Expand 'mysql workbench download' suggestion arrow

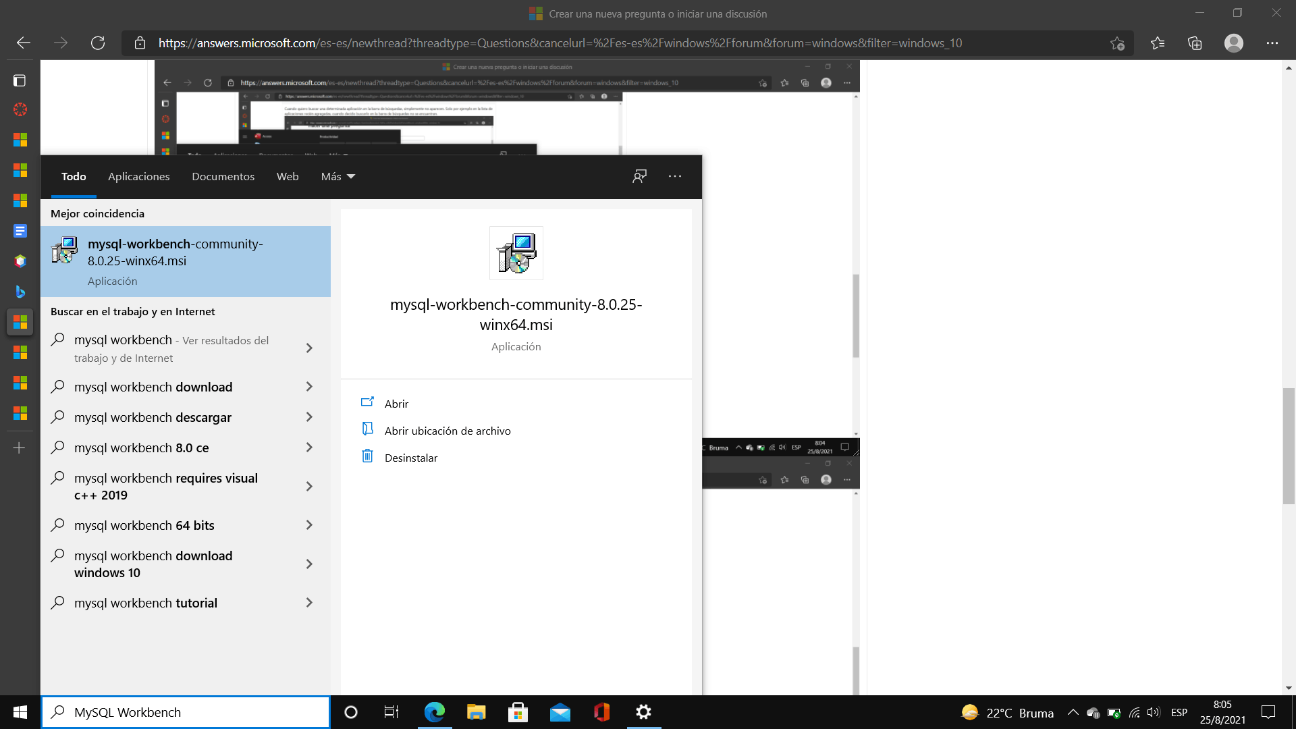[309, 387]
